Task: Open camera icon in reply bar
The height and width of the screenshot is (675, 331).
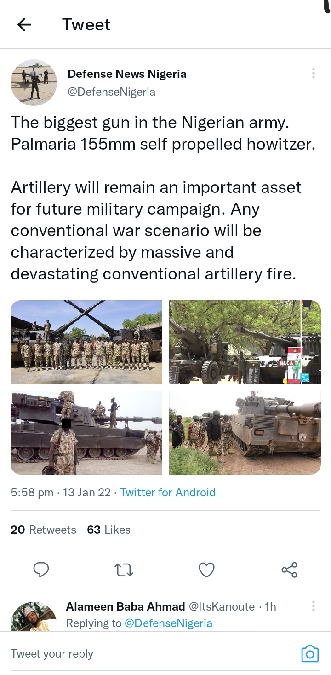Action: (310, 653)
